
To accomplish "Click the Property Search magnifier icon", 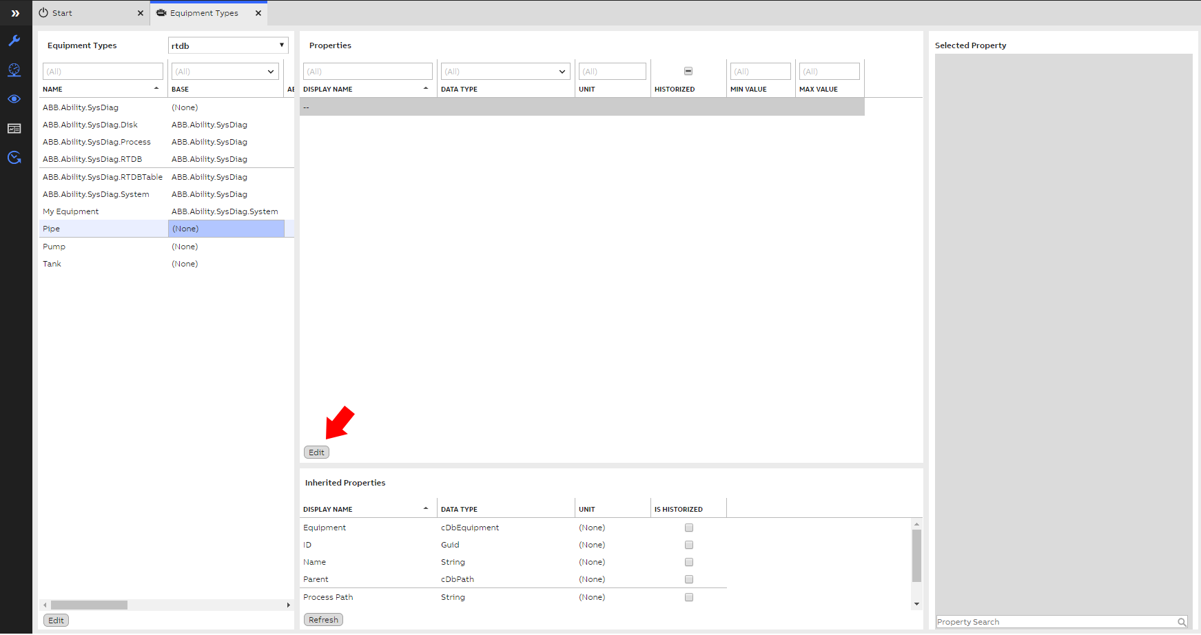I will (x=1182, y=622).
